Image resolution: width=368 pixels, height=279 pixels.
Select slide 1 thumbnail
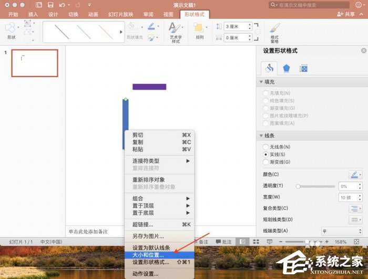[x=35, y=63]
